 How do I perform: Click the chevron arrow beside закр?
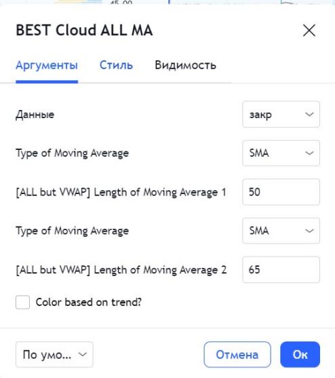point(309,114)
